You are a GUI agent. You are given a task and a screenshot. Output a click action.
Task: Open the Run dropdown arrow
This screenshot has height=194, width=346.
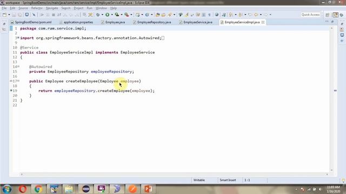[112, 15]
